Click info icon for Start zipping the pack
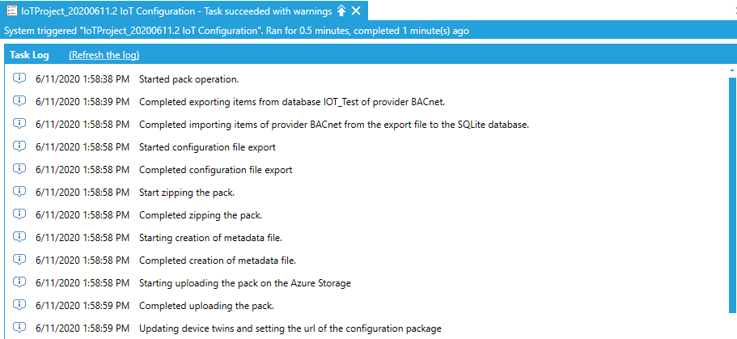 pos(19,192)
